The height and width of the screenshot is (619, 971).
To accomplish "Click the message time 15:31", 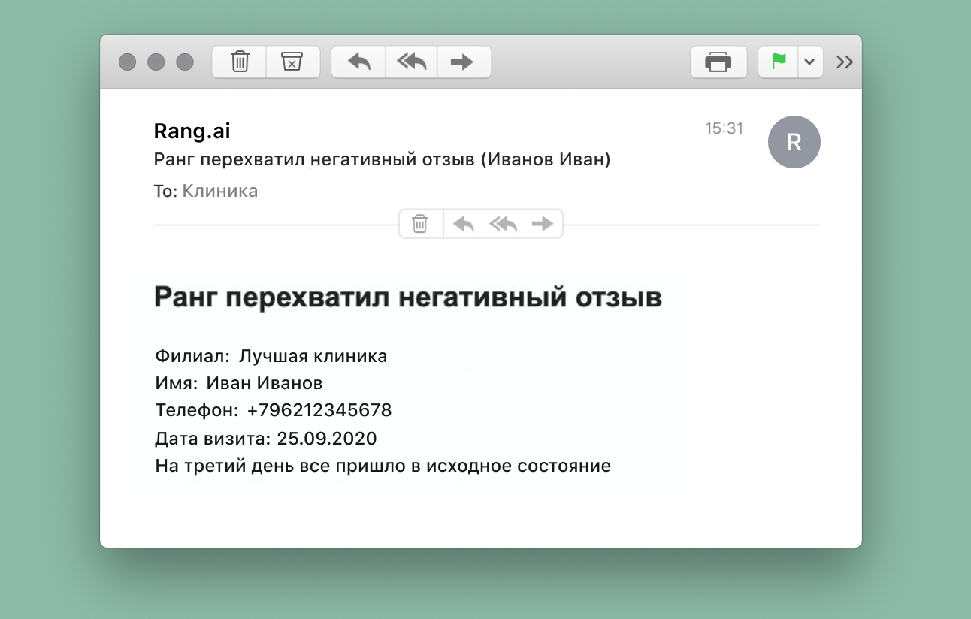I will click(x=724, y=128).
